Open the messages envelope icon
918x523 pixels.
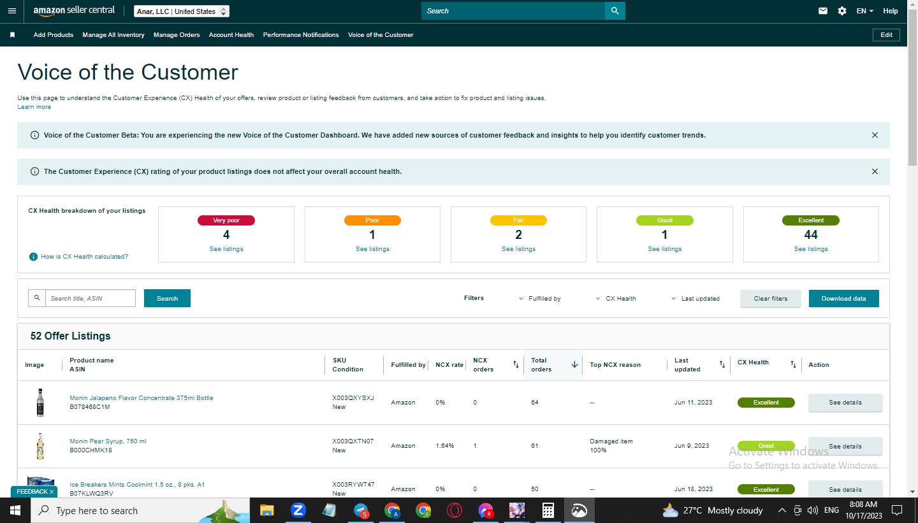(823, 11)
